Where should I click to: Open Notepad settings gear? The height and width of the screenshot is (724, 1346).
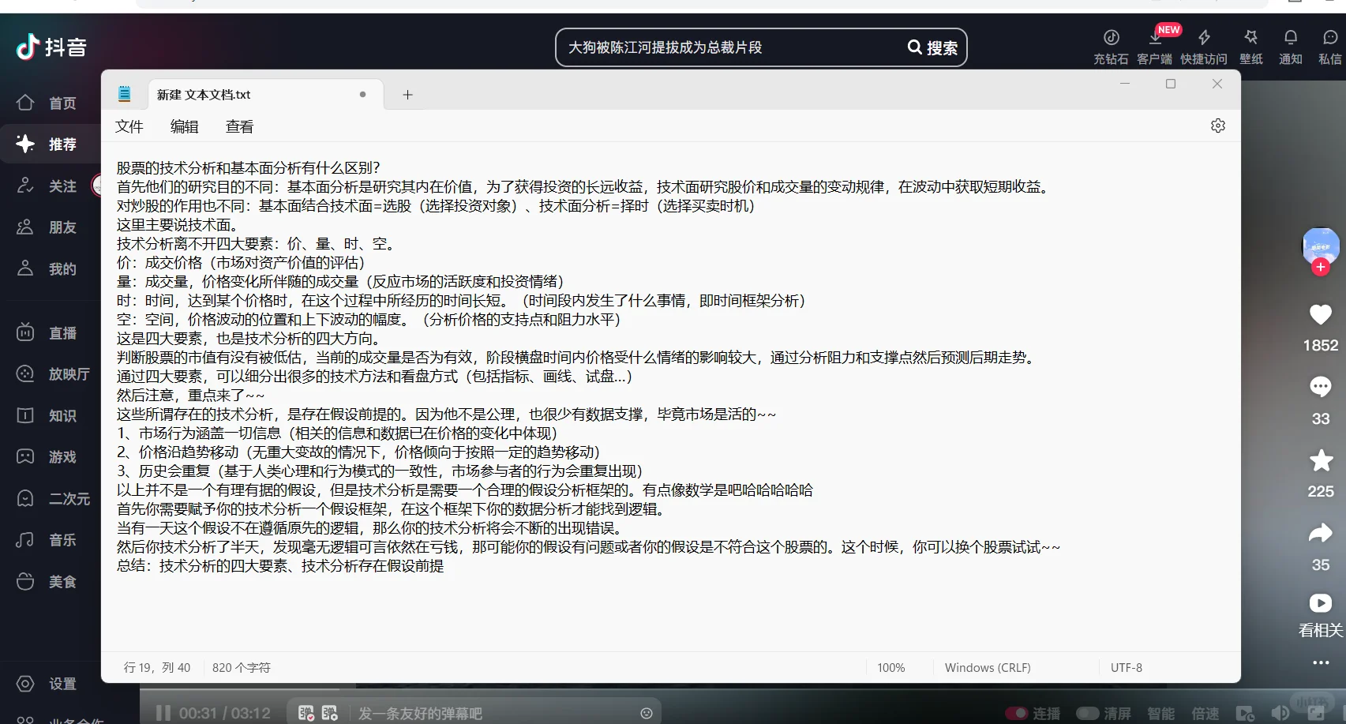[1218, 126]
